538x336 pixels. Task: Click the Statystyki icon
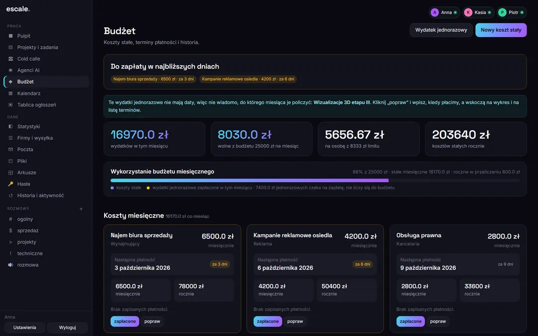click(10, 126)
